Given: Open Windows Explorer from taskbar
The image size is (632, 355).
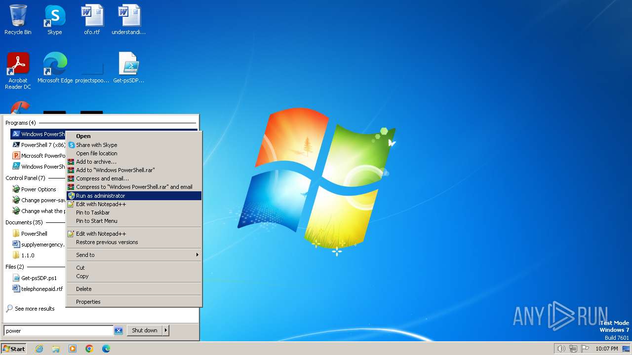Looking at the screenshot, I should (56, 349).
